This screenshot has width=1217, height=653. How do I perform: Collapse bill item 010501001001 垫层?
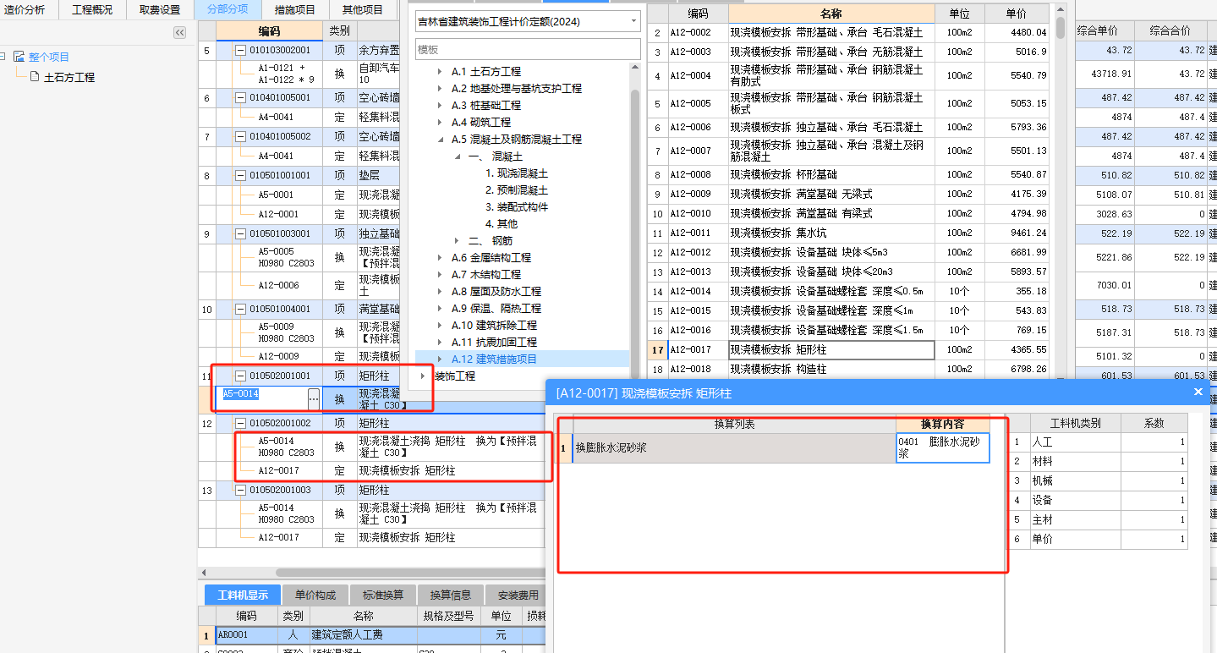point(240,176)
